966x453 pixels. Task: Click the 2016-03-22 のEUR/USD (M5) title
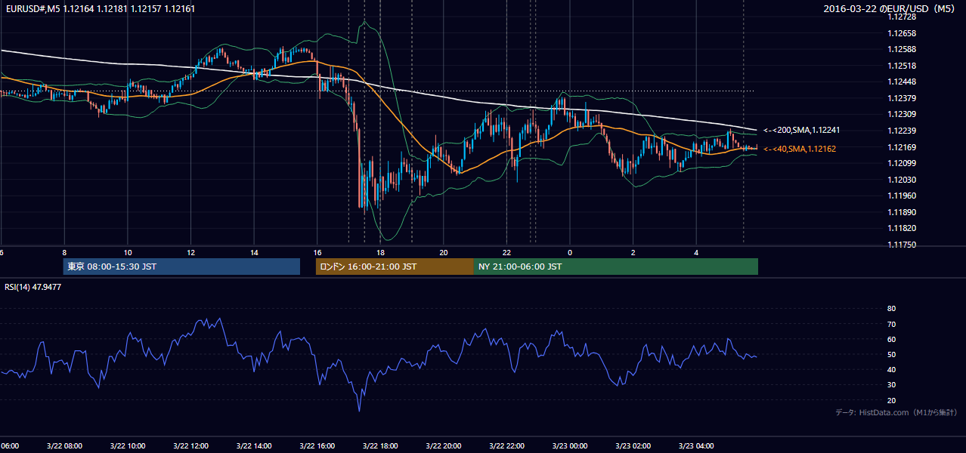890,9
